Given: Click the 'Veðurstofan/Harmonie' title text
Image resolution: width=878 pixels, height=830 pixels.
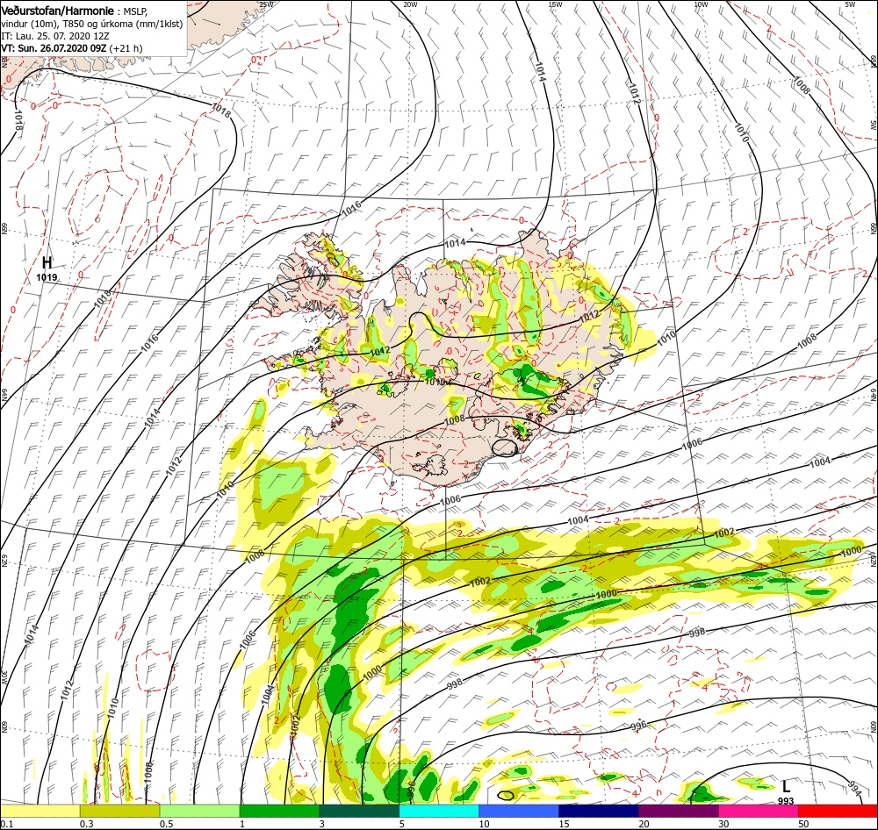Looking at the screenshot, I should [x=58, y=11].
